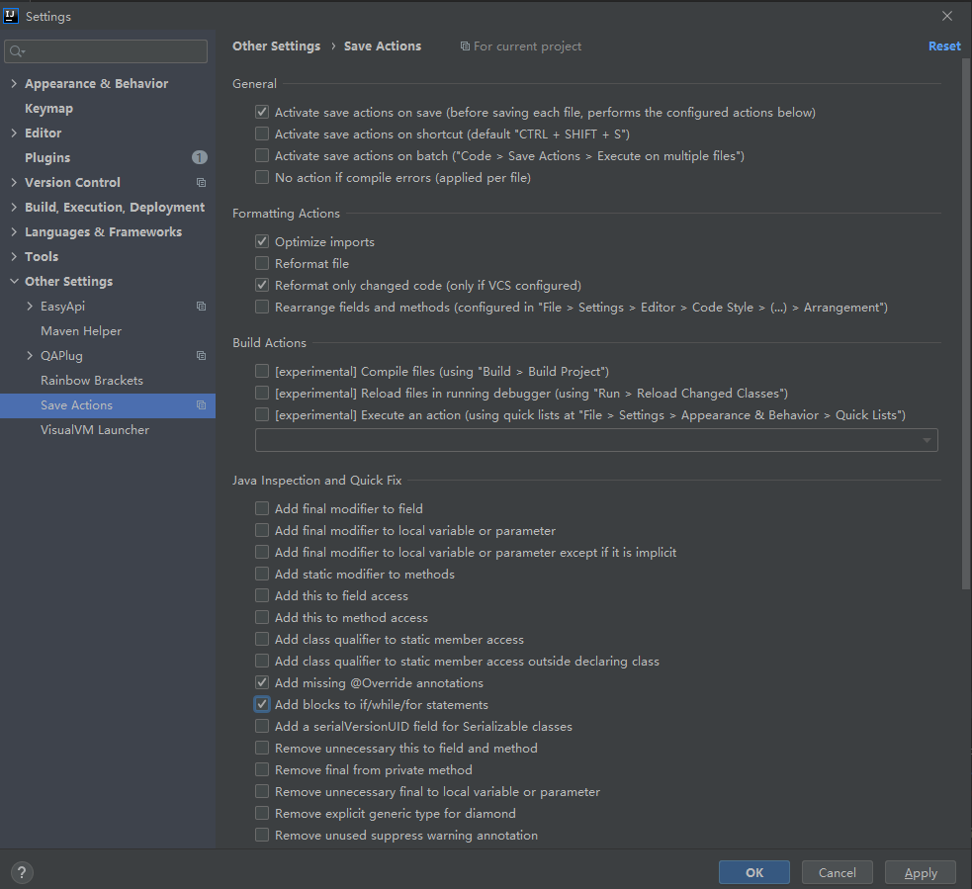This screenshot has height=889, width=972.
Task: Enable Activate save actions on shortcut
Action: 262,133
